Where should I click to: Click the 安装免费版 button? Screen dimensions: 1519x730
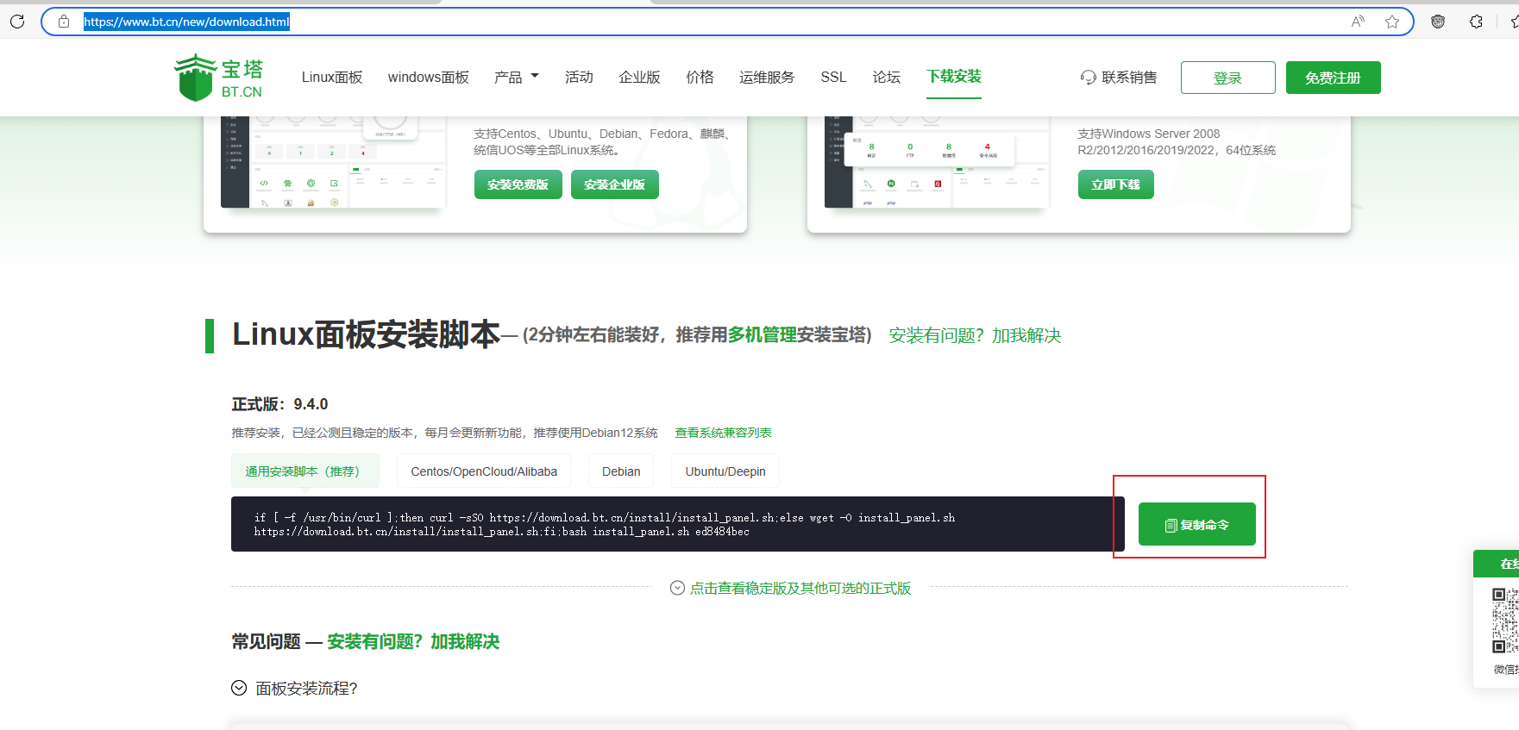(x=518, y=184)
